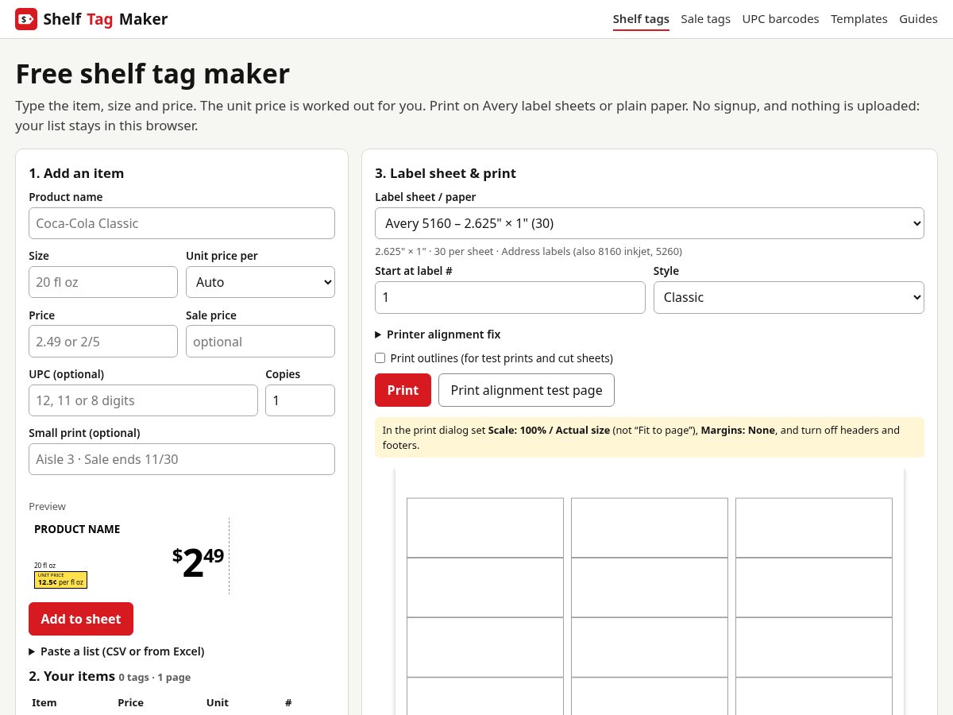This screenshot has height=715, width=953.
Task: Focus the Product name field
Action: [182, 223]
